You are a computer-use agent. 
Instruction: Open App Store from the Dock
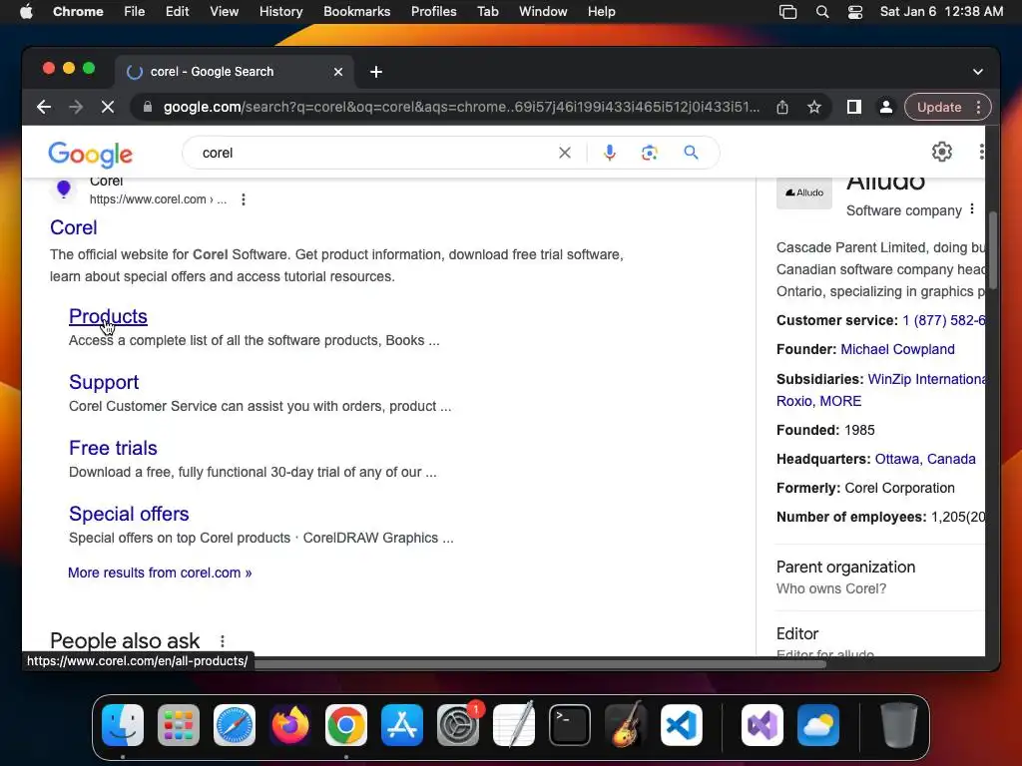(402, 725)
